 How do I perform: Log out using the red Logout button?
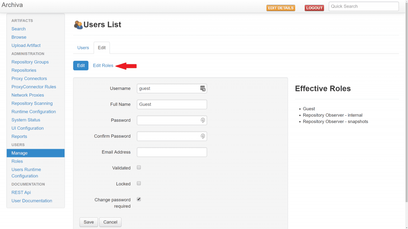[314, 8]
